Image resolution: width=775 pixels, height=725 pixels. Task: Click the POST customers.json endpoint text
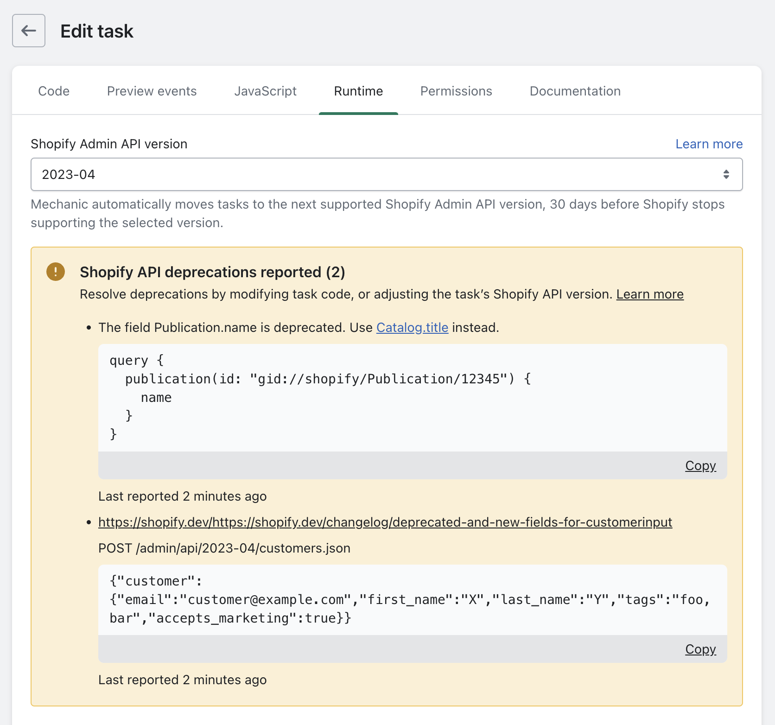click(x=224, y=548)
